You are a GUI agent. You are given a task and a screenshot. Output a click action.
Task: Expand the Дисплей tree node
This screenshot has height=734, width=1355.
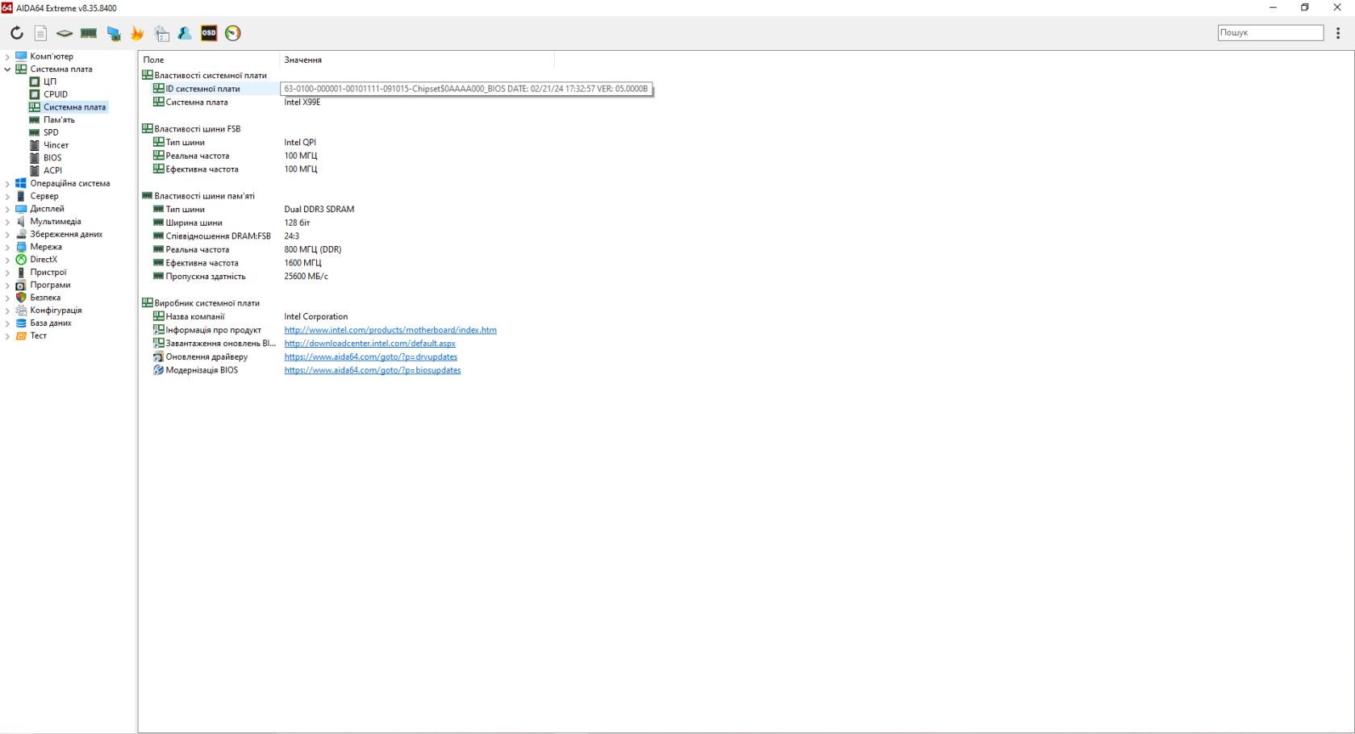click(x=7, y=209)
